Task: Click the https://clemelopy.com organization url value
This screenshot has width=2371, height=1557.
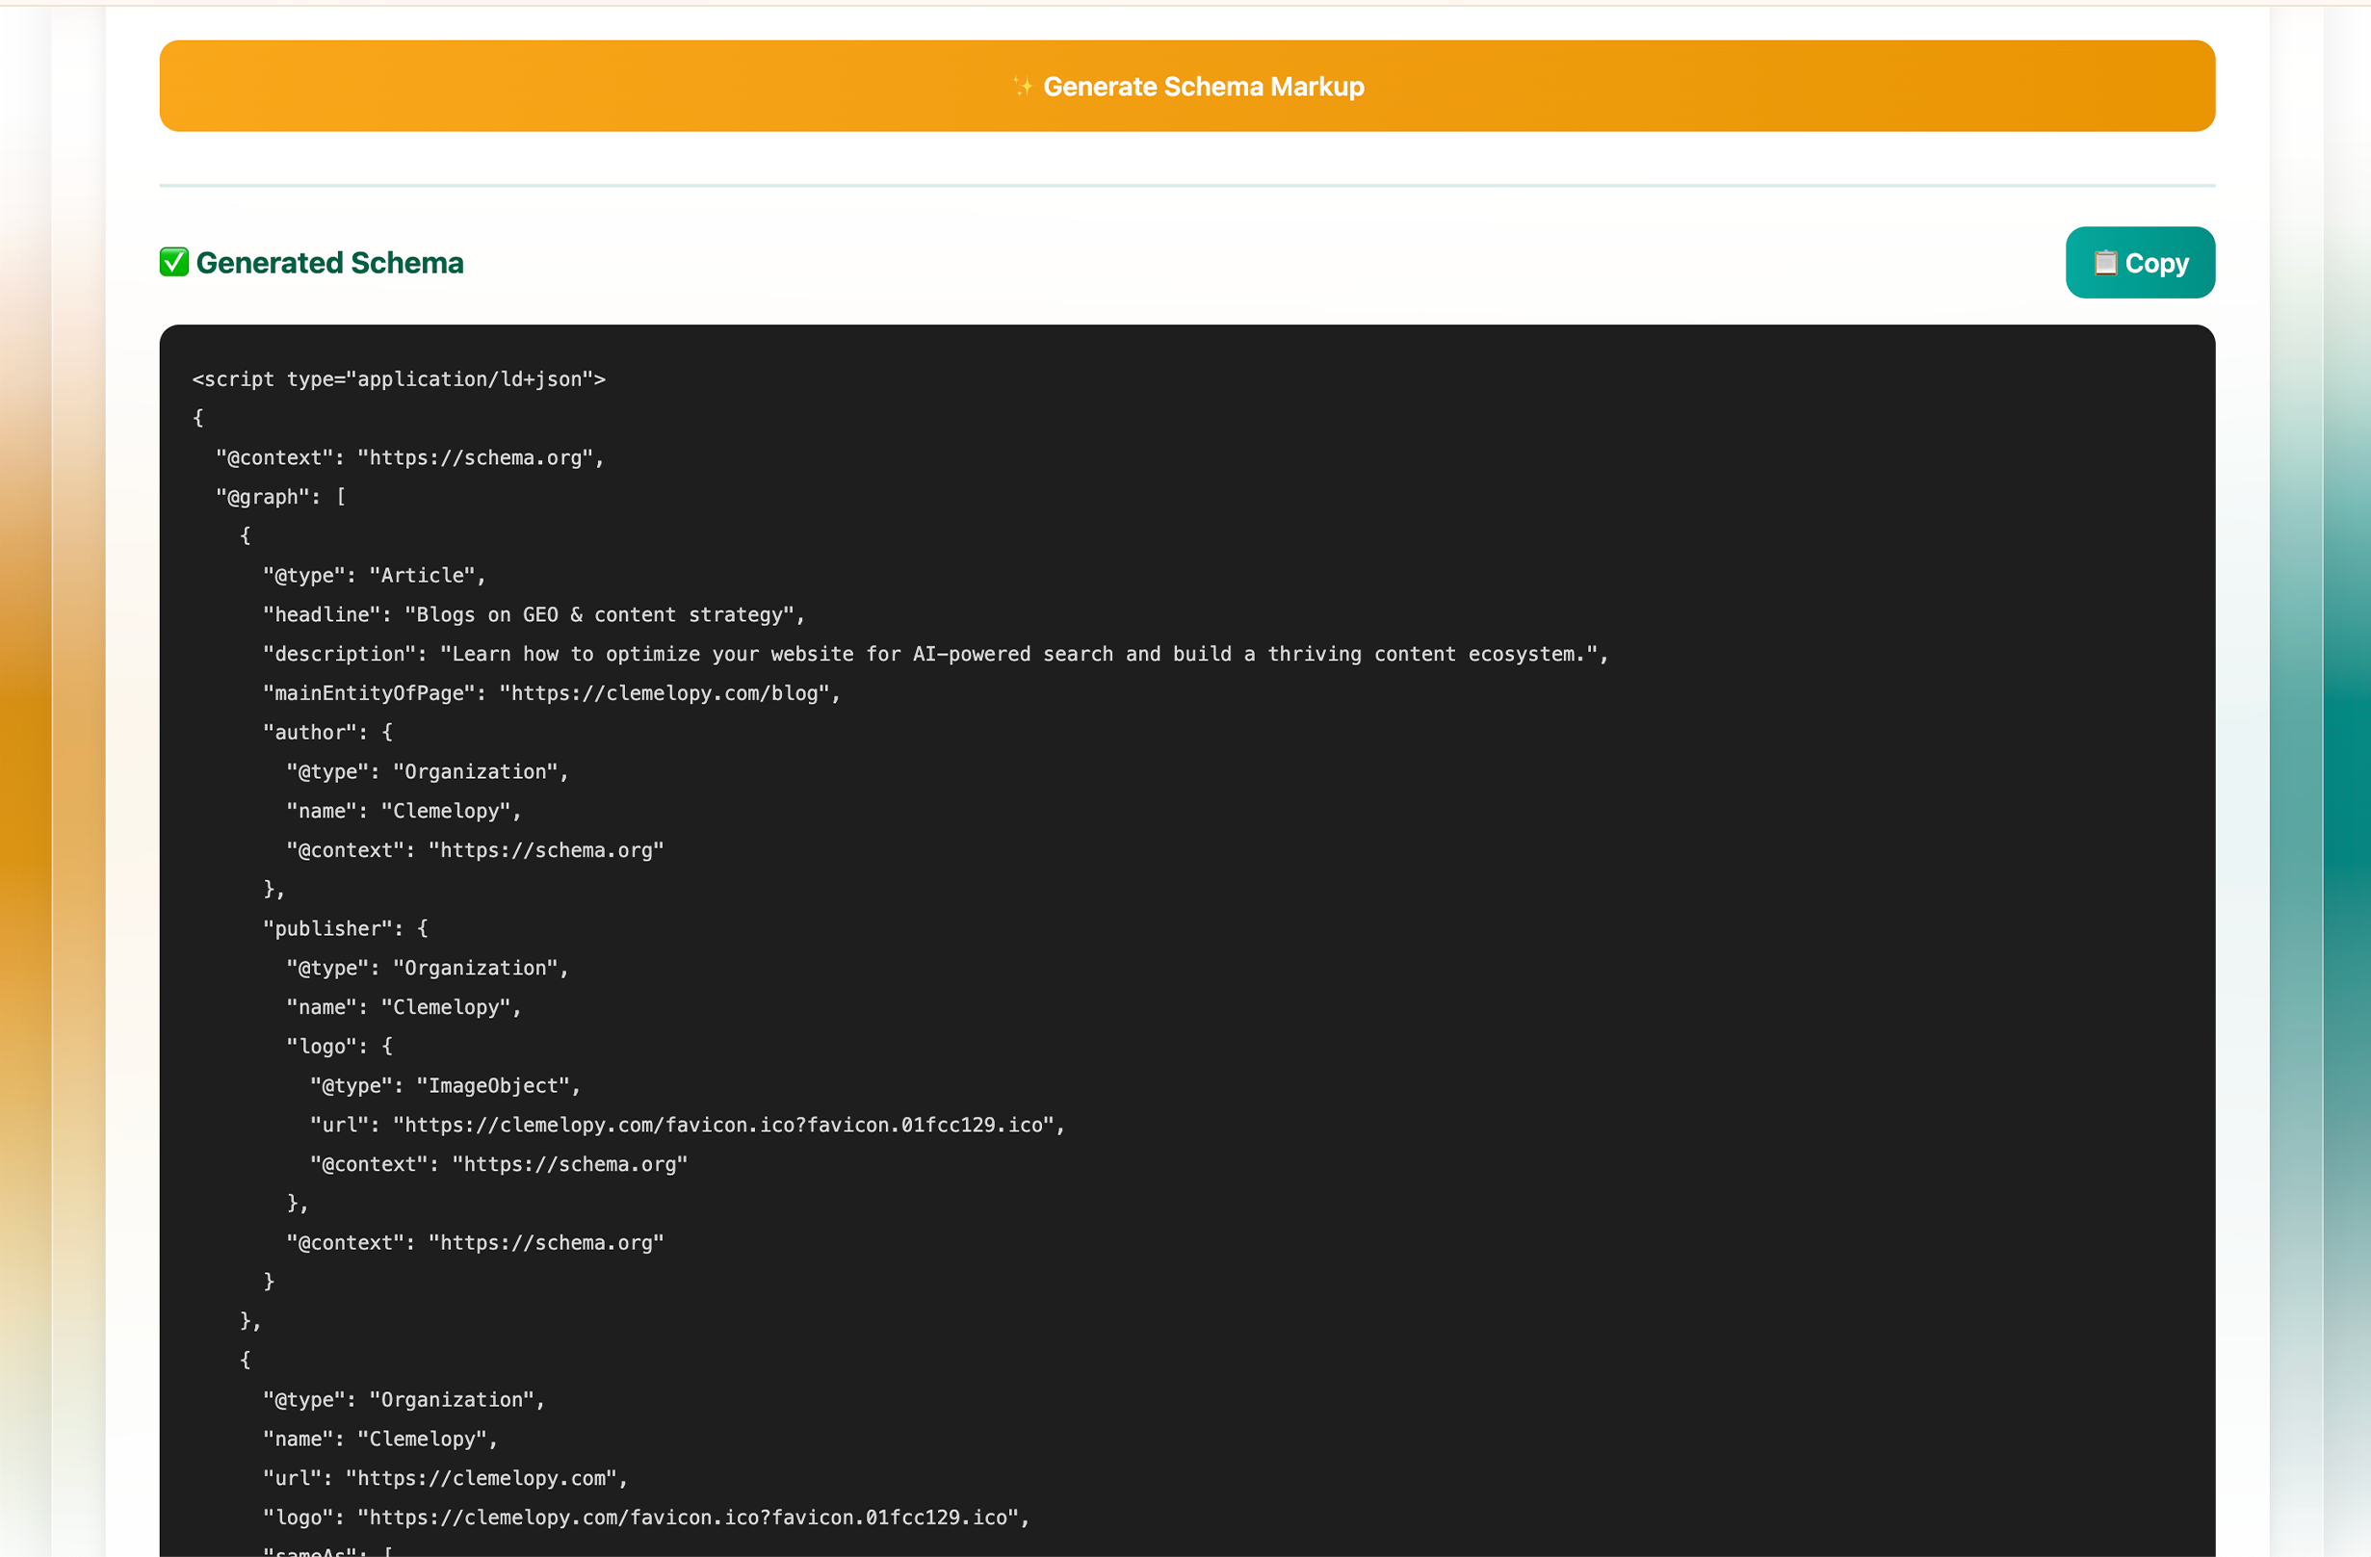Action: coord(484,1477)
